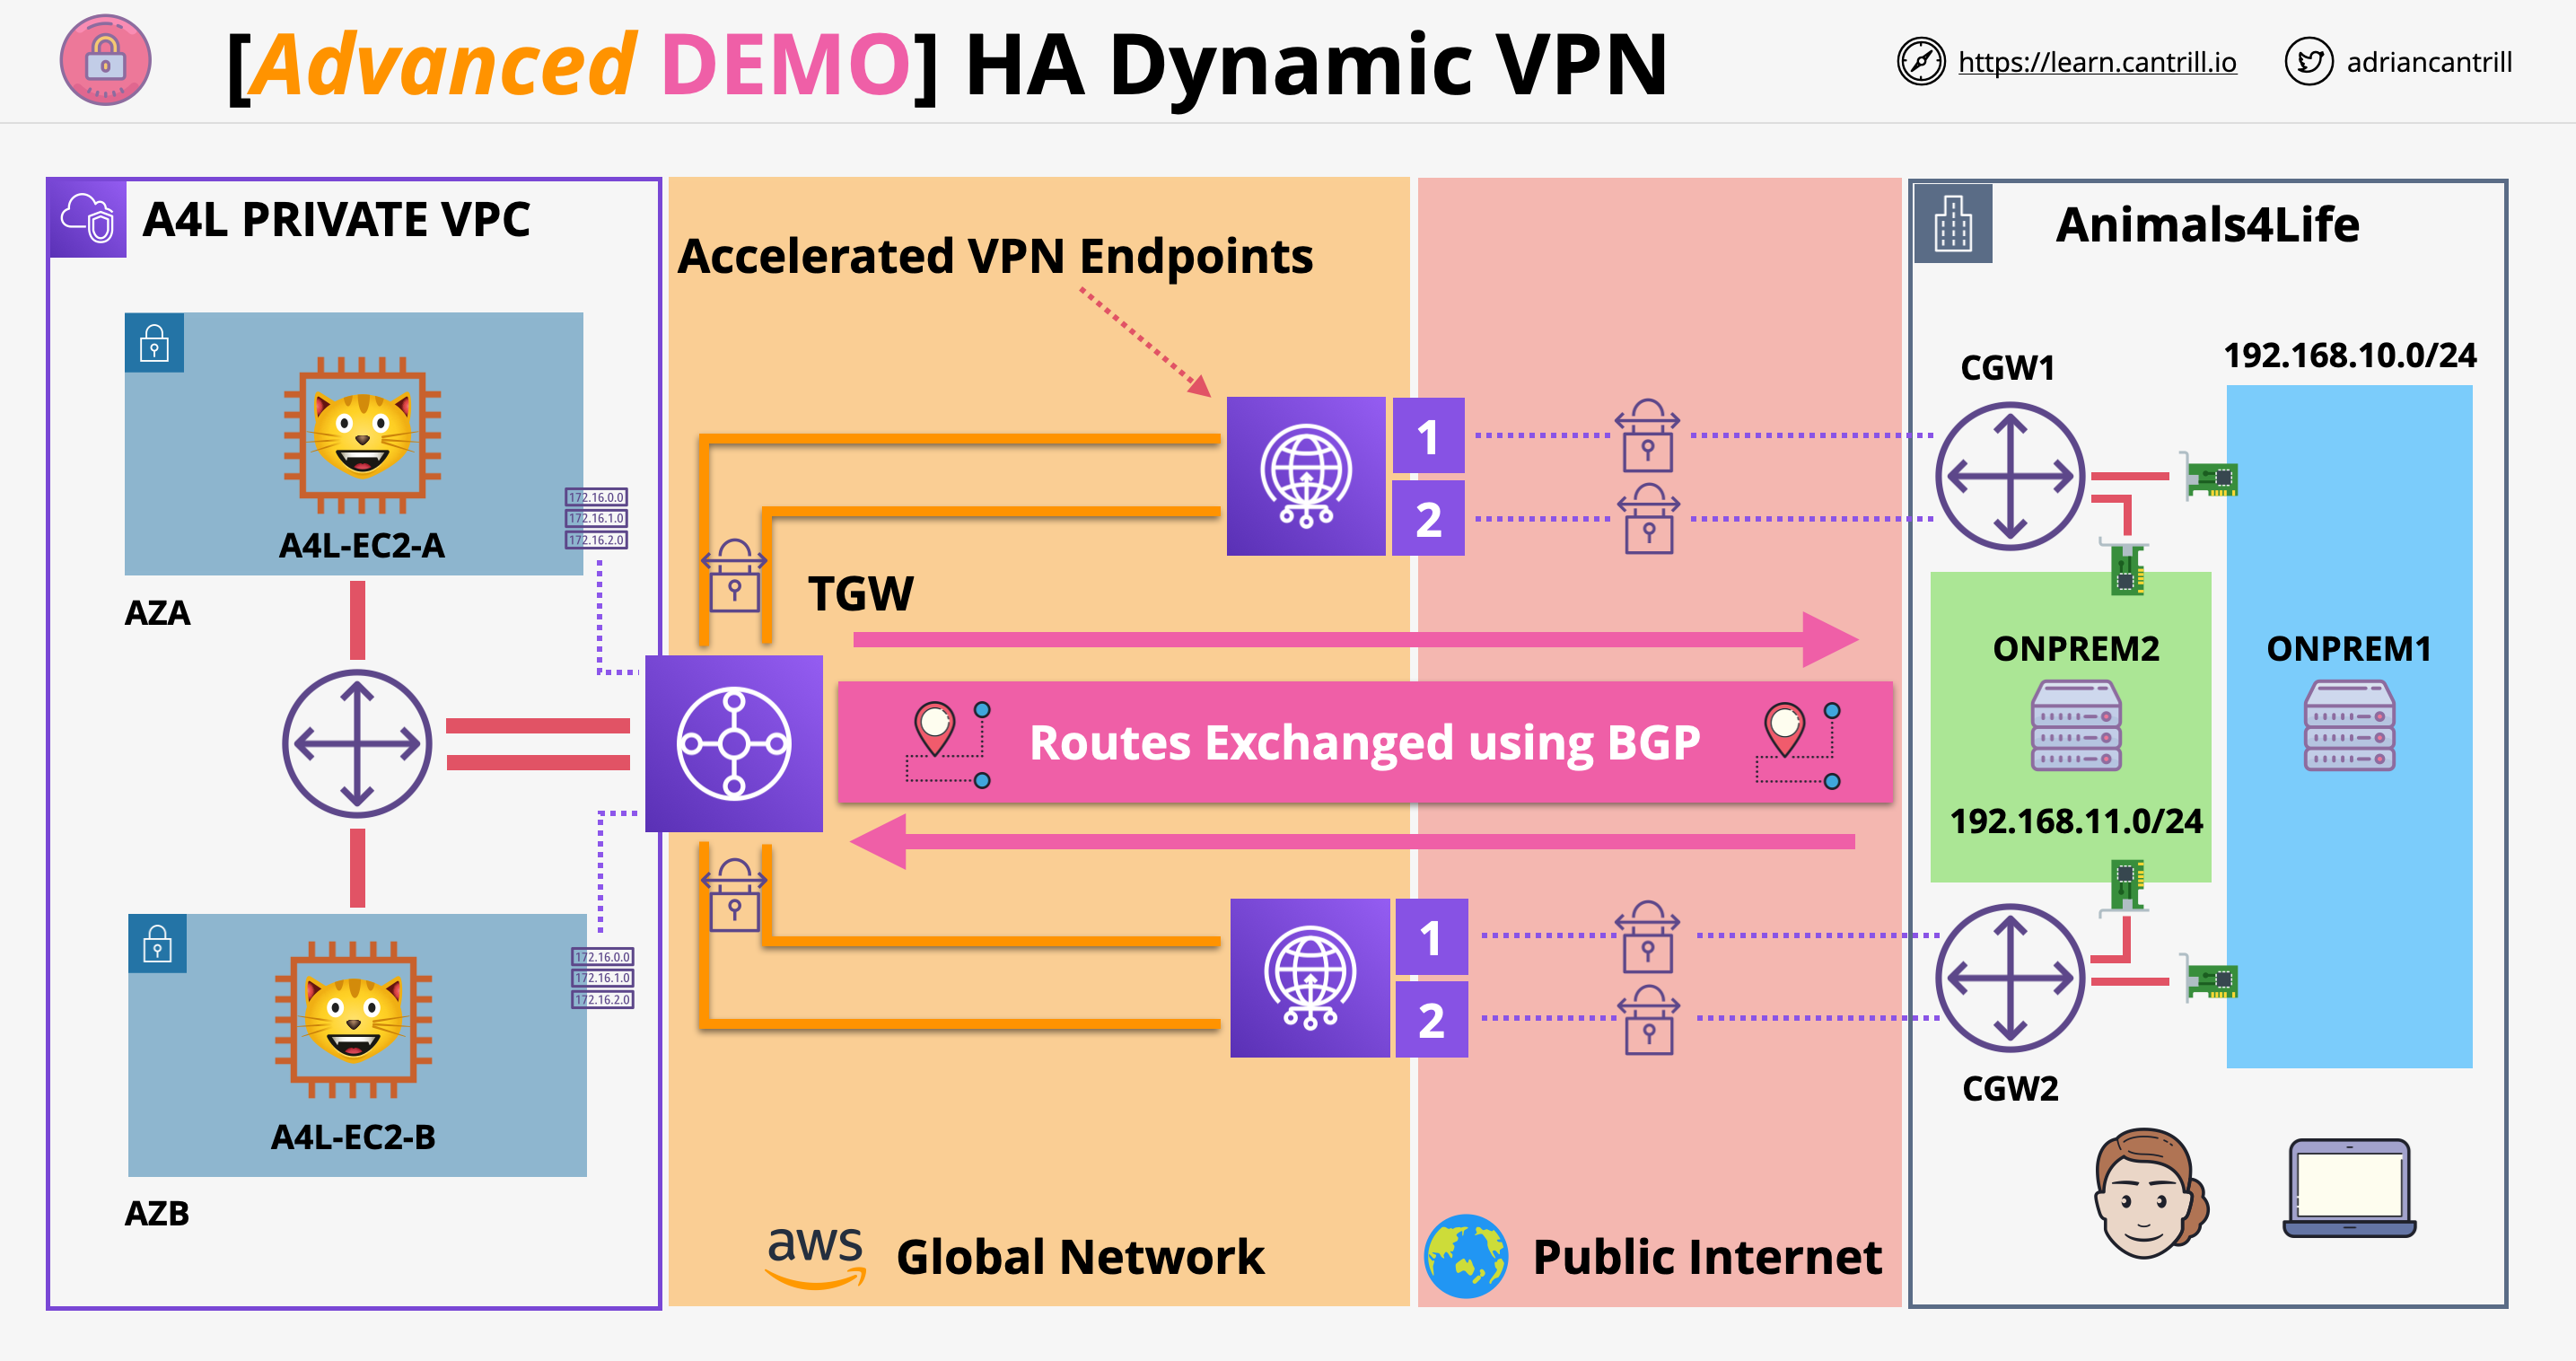Click the 'A4L PRIVATE VPC' title
This screenshot has width=2576, height=1361.
point(336,219)
